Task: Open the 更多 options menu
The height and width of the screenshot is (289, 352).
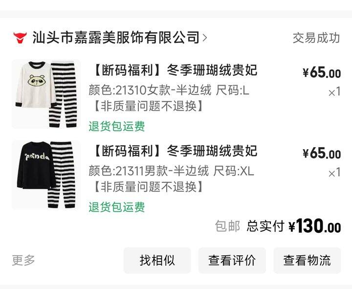Action: click(23, 260)
